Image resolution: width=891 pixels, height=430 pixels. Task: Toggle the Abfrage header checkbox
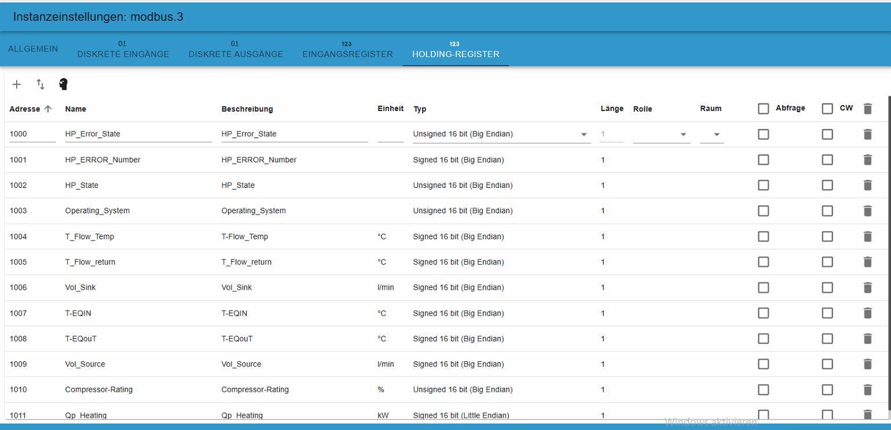[764, 109]
